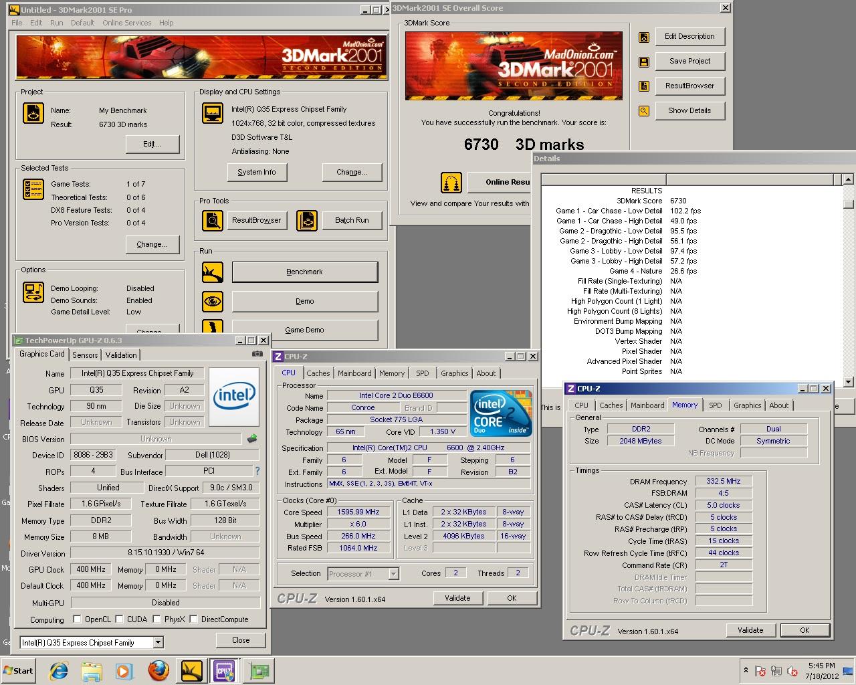856x685 pixels.
Task: Click the Options settings icon in 3DMark
Action: [x=33, y=292]
